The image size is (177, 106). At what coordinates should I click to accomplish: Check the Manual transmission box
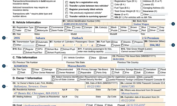tap(37, 45)
